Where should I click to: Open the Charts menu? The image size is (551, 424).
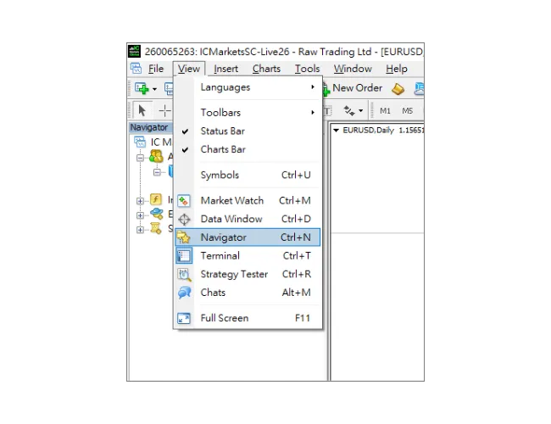click(266, 69)
